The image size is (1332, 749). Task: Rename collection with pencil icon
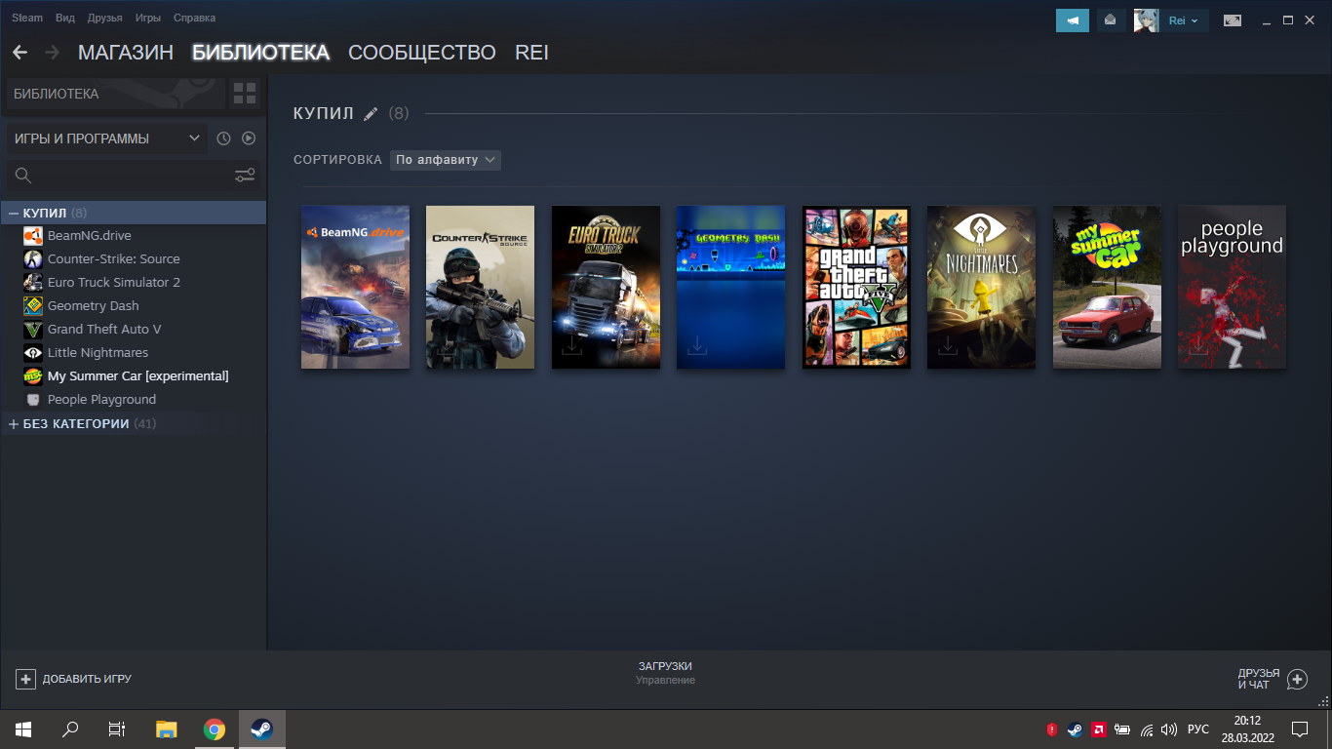pyautogui.click(x=371, y=114)
